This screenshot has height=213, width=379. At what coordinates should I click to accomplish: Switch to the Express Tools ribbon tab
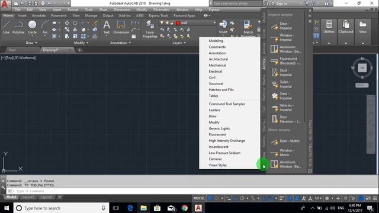click(158, 15)
